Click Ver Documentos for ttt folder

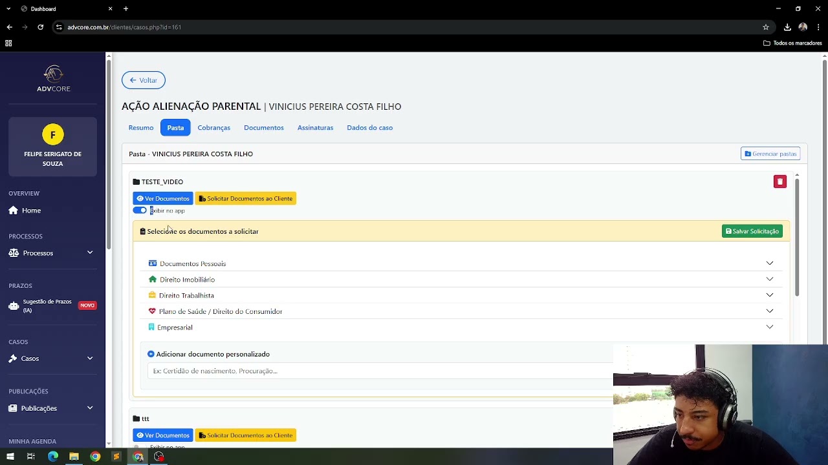tap(163, 435)
